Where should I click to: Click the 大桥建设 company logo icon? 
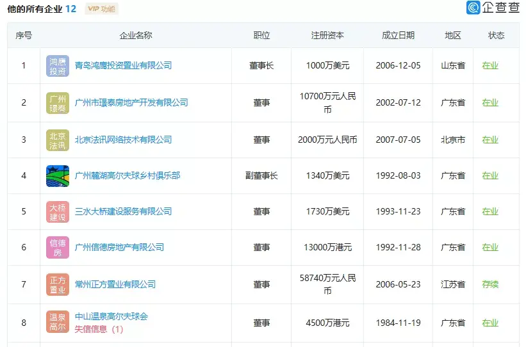(58, 212)
